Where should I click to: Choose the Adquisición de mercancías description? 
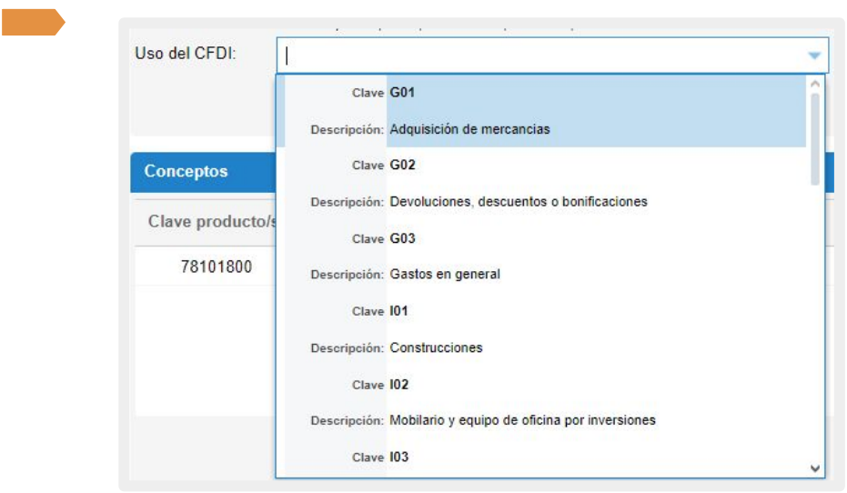coord(469,129)
